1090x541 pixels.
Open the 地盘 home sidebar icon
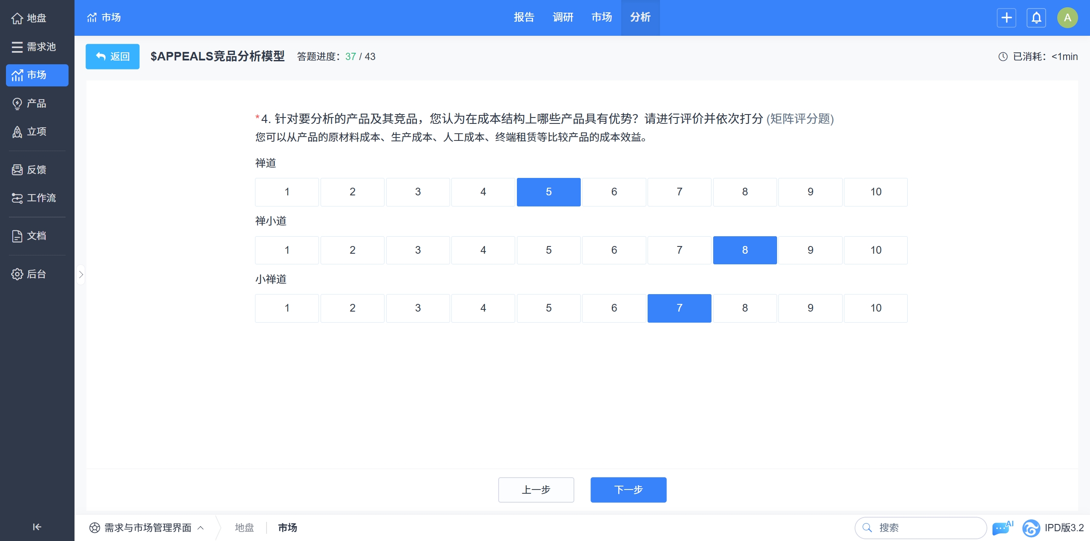[17, 18]
